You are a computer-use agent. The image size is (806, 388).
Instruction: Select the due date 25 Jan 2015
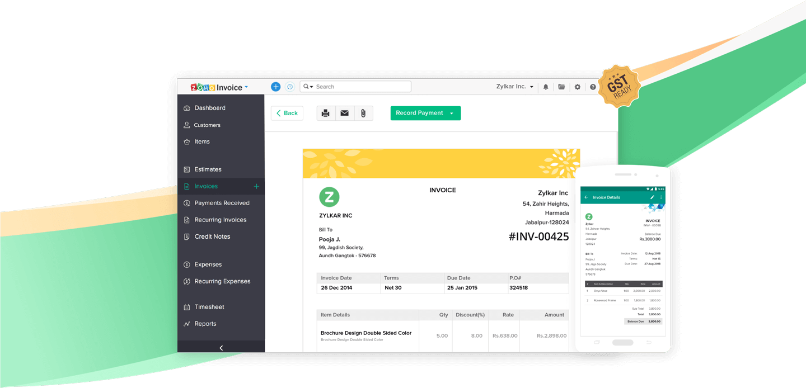(462, 288)
